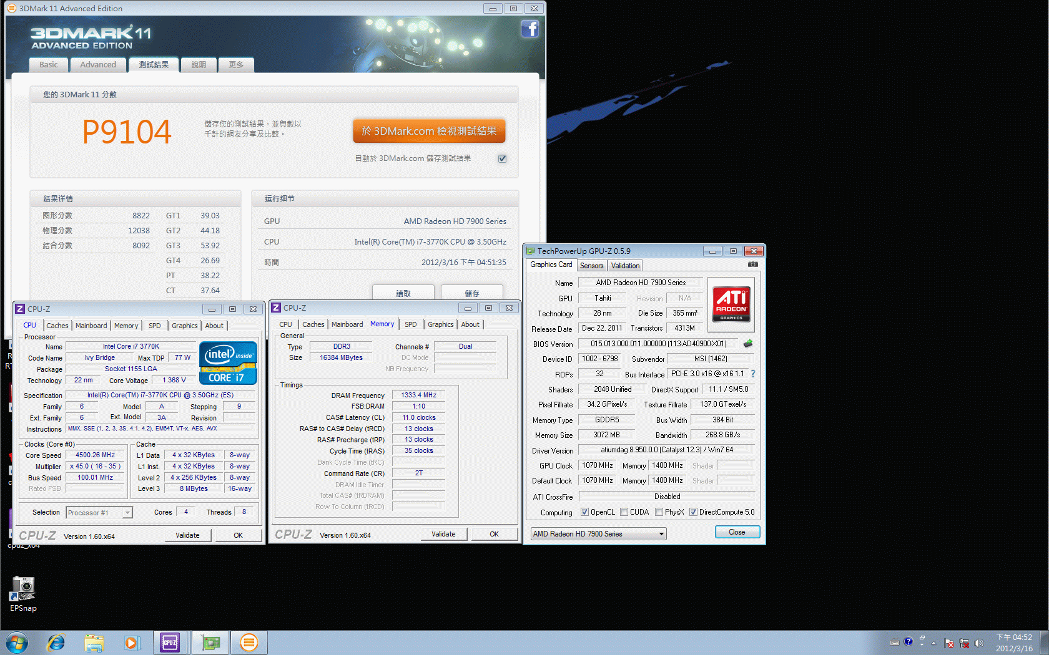Click the Windows Start orb
Viewport: 1049px width, 655px height.
pyautogui.click(x=17, y=643)
